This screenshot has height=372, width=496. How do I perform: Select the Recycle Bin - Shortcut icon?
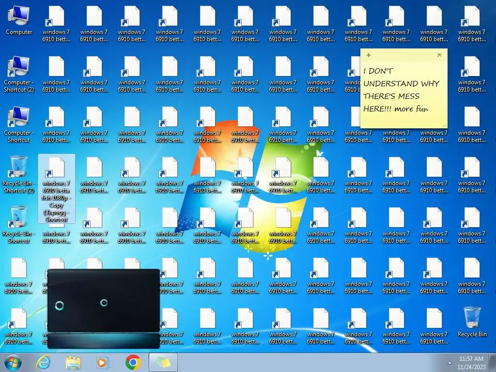point(19,225)
